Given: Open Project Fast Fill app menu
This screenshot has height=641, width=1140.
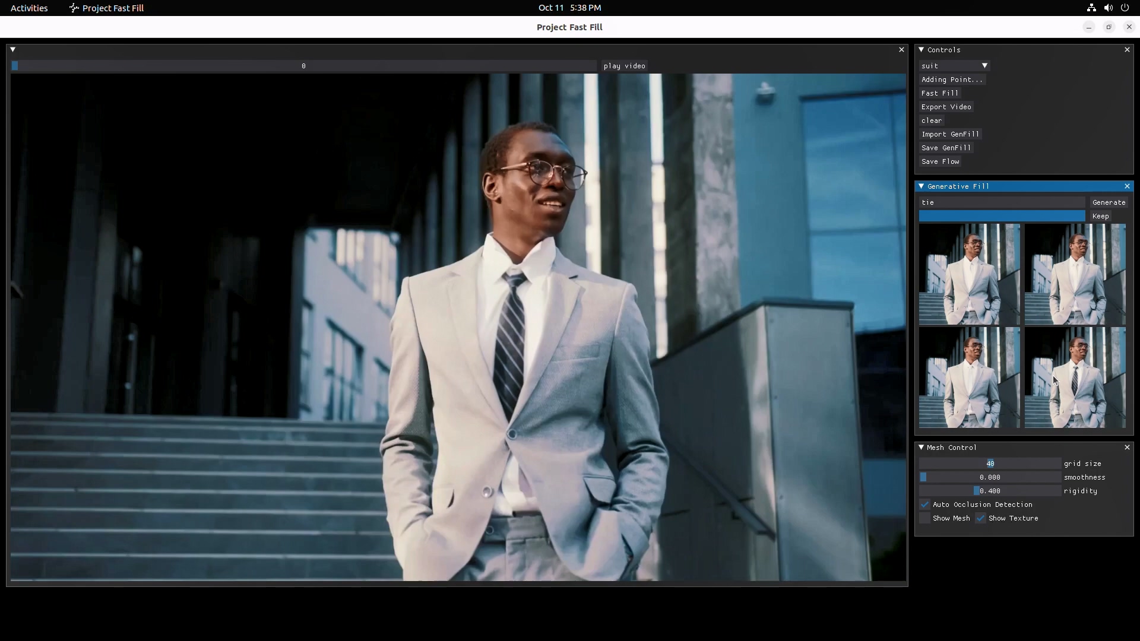Looking at the screenshot, I should click(107, 8).
